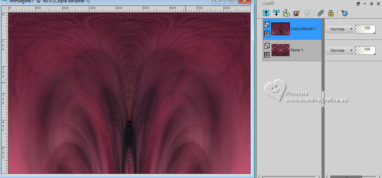Hide the Copia diRaster 1 layer
Screen dimensions: 382x178
pos(267,34)
